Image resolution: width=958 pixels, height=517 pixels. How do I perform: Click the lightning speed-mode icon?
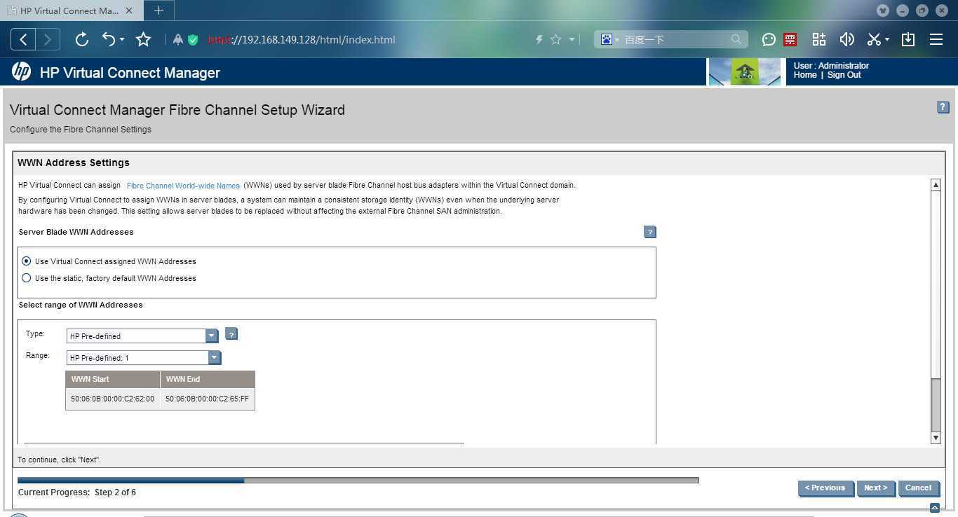click(539, 40)
